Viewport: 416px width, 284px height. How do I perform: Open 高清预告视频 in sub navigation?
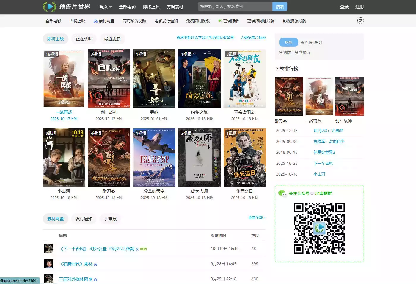[134, 21]
